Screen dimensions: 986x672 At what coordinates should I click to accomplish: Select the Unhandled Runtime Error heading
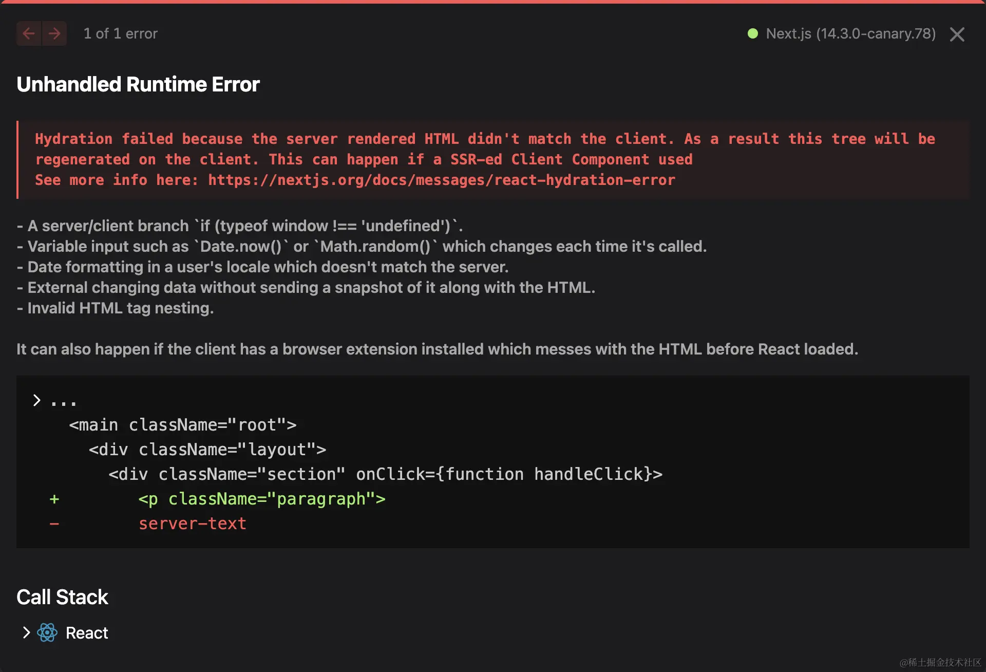pos(138,84)
